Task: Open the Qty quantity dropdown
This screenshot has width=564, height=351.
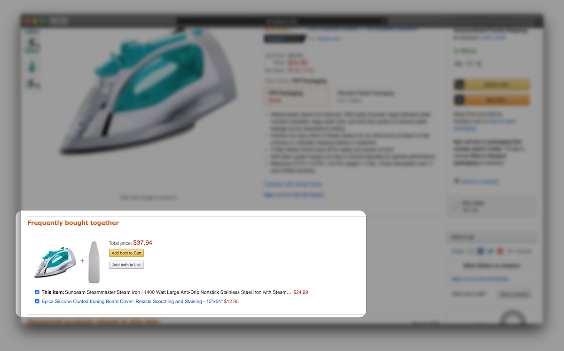Action: pos(471,64)
